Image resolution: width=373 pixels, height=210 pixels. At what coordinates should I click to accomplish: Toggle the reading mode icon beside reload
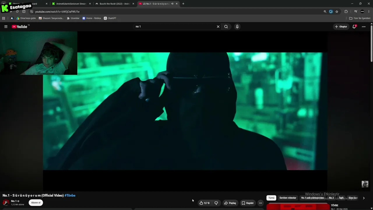coord(24,12)
